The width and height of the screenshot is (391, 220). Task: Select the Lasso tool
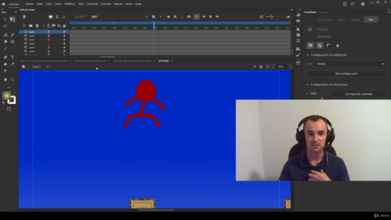5,26
